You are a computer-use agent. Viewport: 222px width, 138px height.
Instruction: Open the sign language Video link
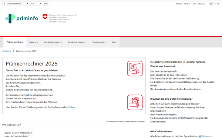(71, 107)
